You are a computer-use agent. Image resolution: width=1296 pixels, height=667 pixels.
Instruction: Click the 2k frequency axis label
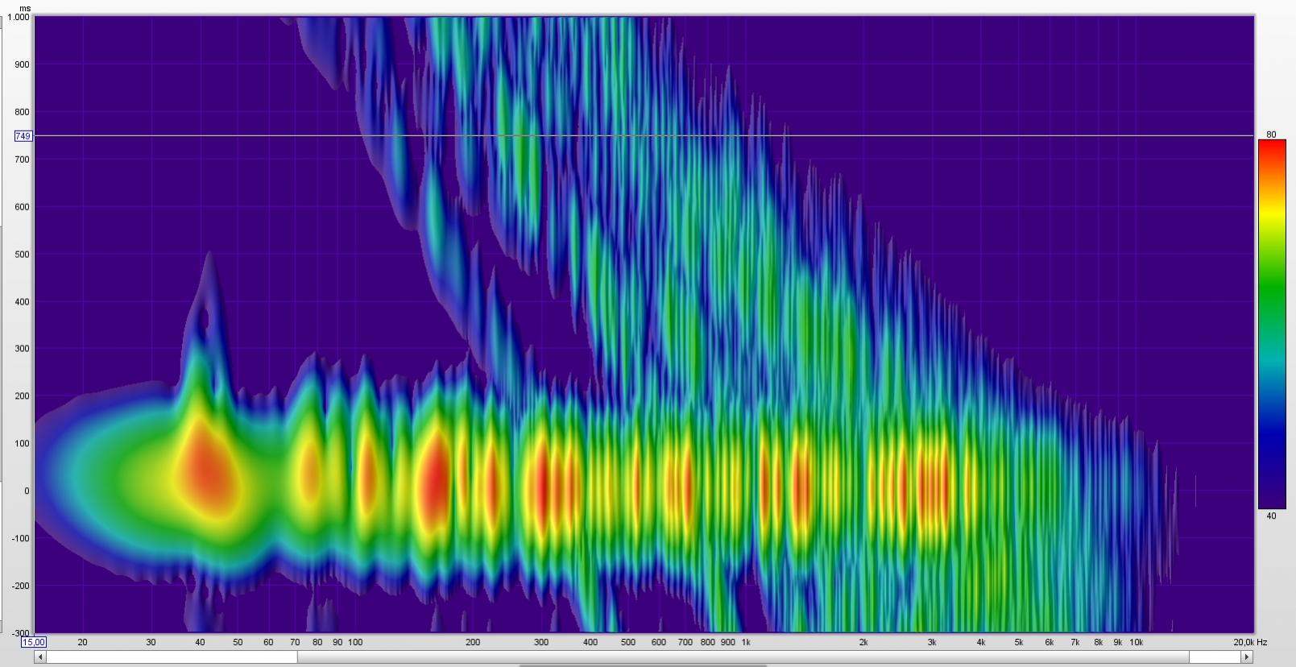click(863, 642)
